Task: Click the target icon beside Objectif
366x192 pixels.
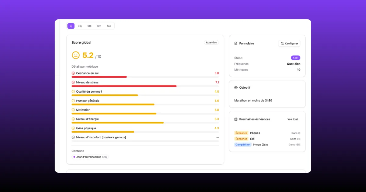Action: click(236, 87)
